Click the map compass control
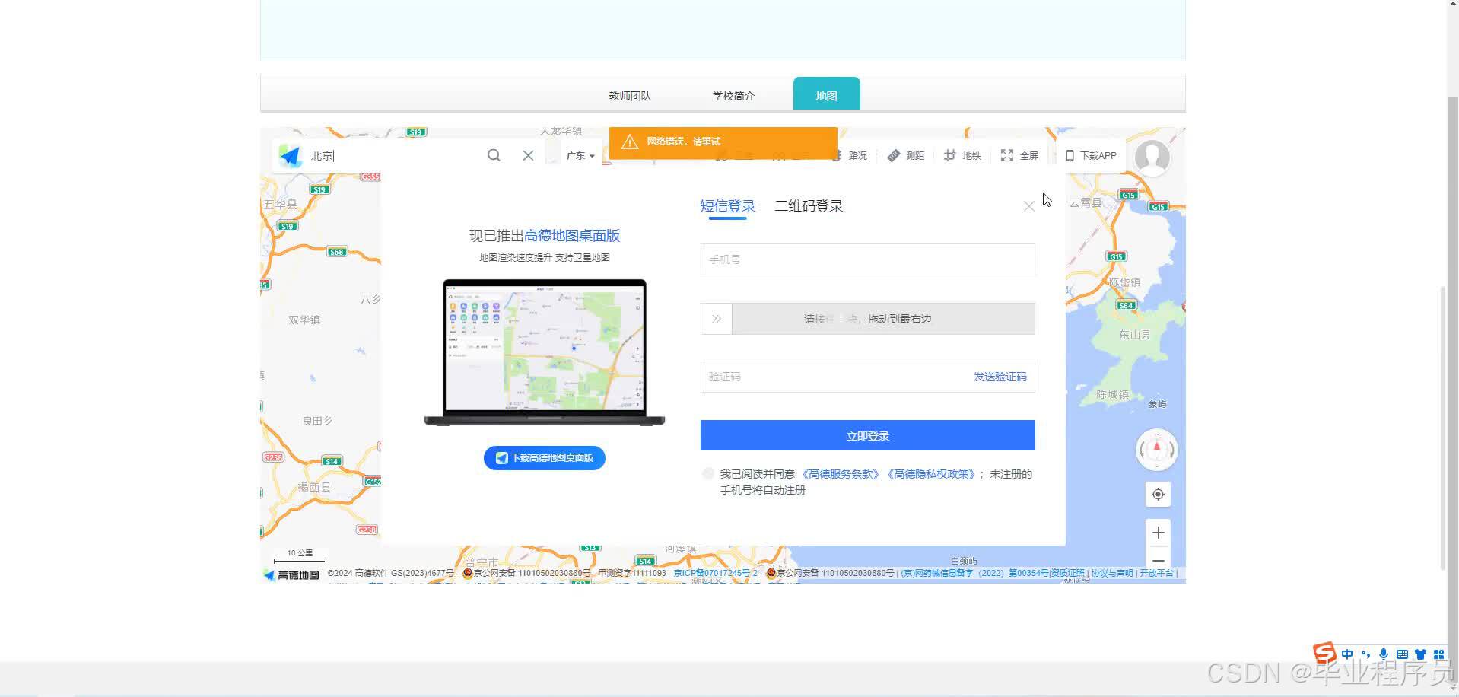 (x=1157, y=450)
